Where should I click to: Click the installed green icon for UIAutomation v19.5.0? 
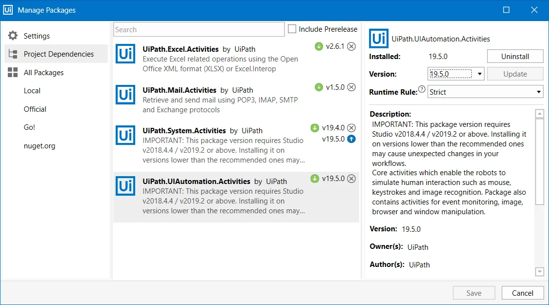pyautogui.click(x=315, y=179)
